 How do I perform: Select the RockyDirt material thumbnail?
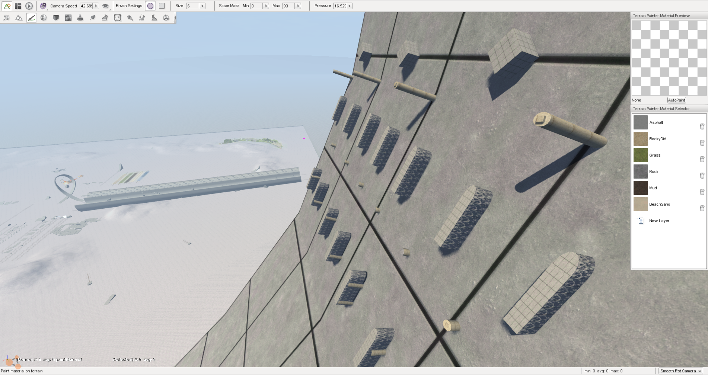point(640,139)
